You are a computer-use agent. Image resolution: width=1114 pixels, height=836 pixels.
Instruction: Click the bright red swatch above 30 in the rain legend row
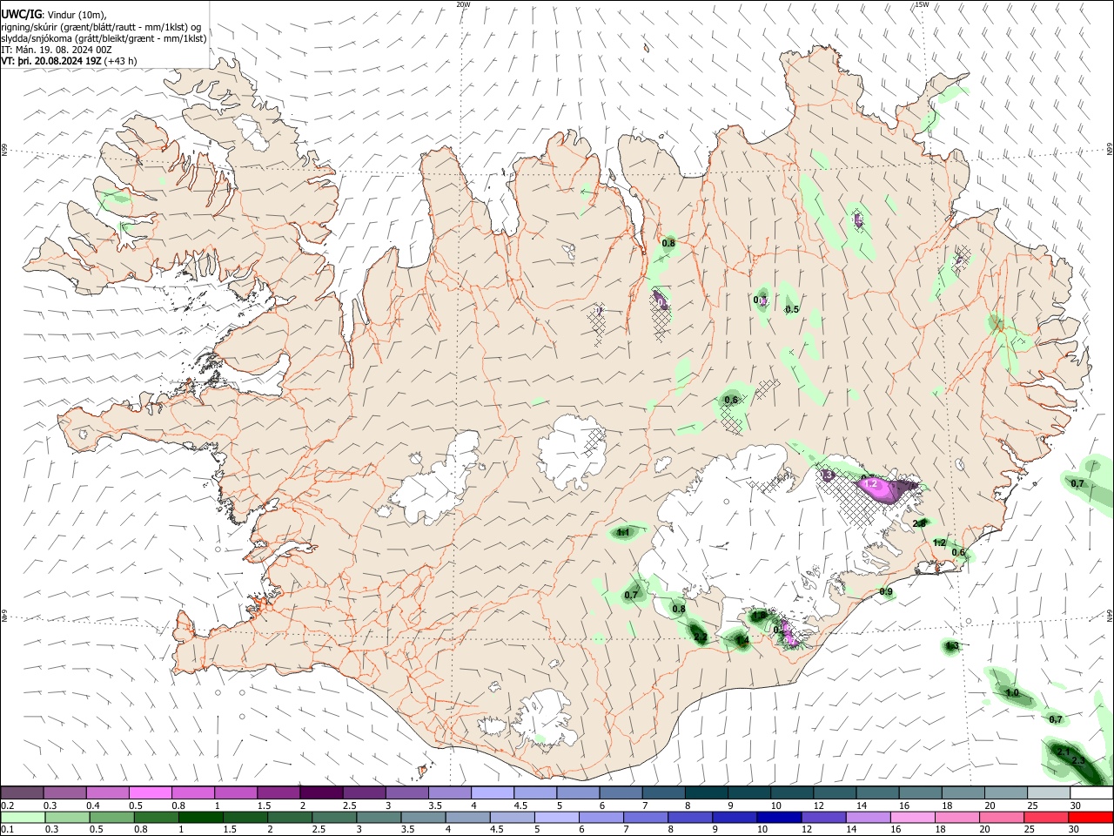[1091, 817]
